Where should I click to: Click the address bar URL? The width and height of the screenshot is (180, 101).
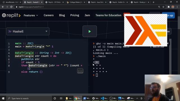(31, 7)
